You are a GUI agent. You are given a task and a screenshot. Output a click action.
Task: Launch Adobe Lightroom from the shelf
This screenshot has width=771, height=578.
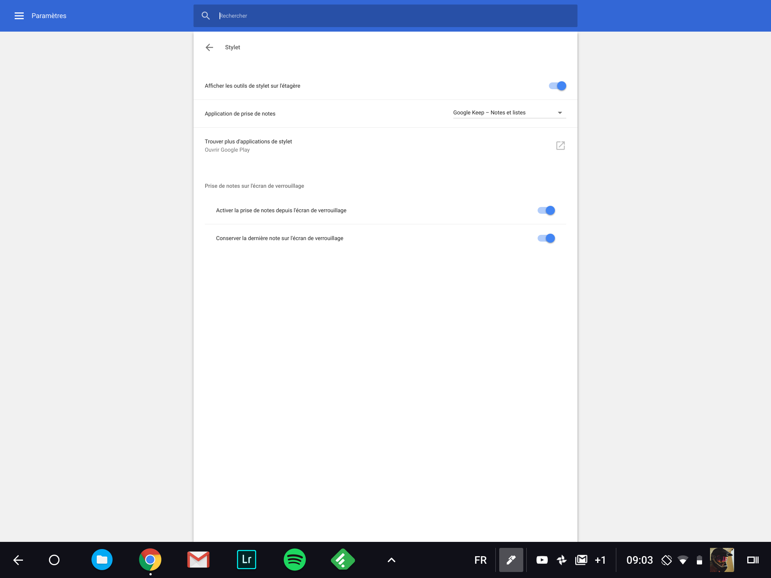coord(247,560)
